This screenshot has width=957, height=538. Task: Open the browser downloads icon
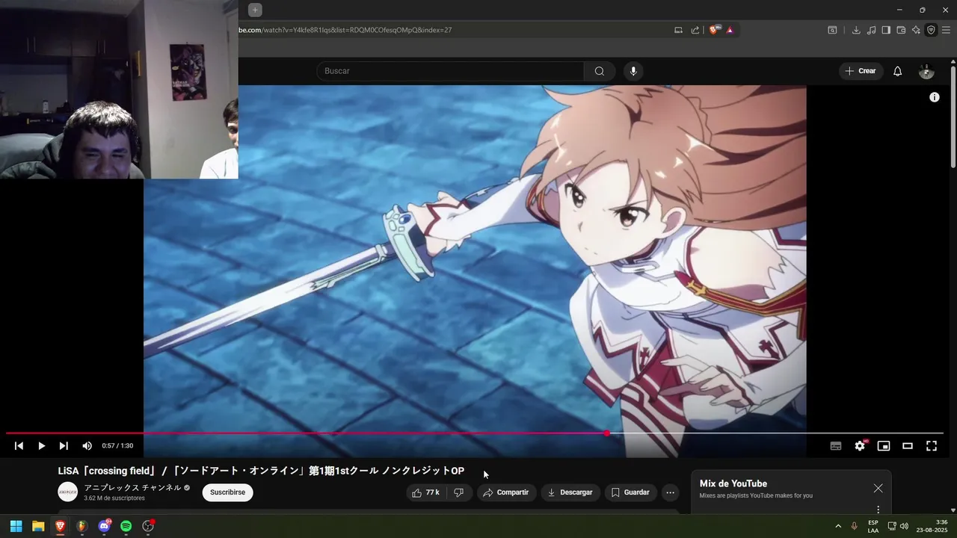[856, 30]
